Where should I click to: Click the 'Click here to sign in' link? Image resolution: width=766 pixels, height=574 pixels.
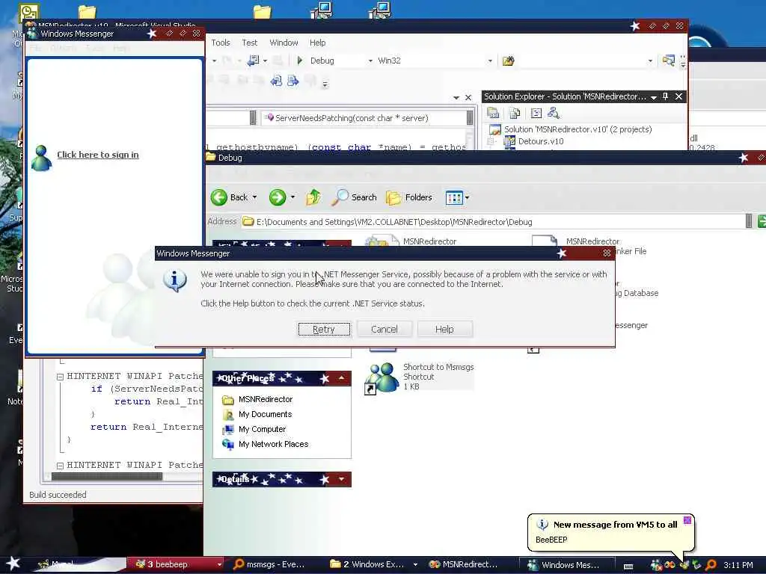point(98,155)
